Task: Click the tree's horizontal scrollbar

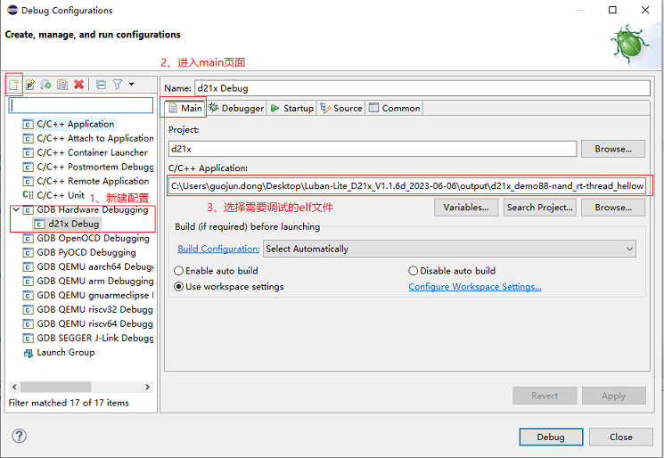Action: (x=80, y=388)
